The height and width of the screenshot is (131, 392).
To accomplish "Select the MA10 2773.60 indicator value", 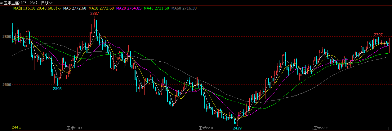I will point(101,8).
